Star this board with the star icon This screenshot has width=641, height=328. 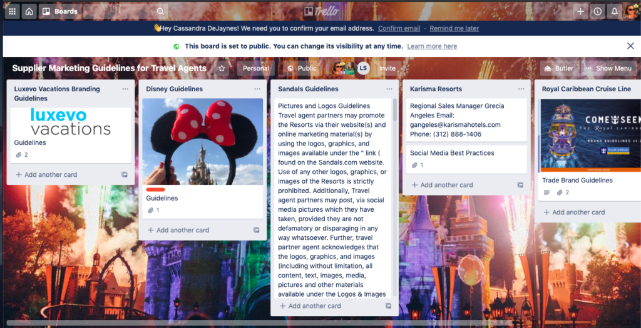(x=222, y=68)
